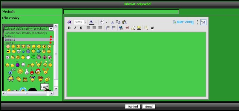Click the Bold formatting icon
This screenshot has height=111, width=239.
69,28
